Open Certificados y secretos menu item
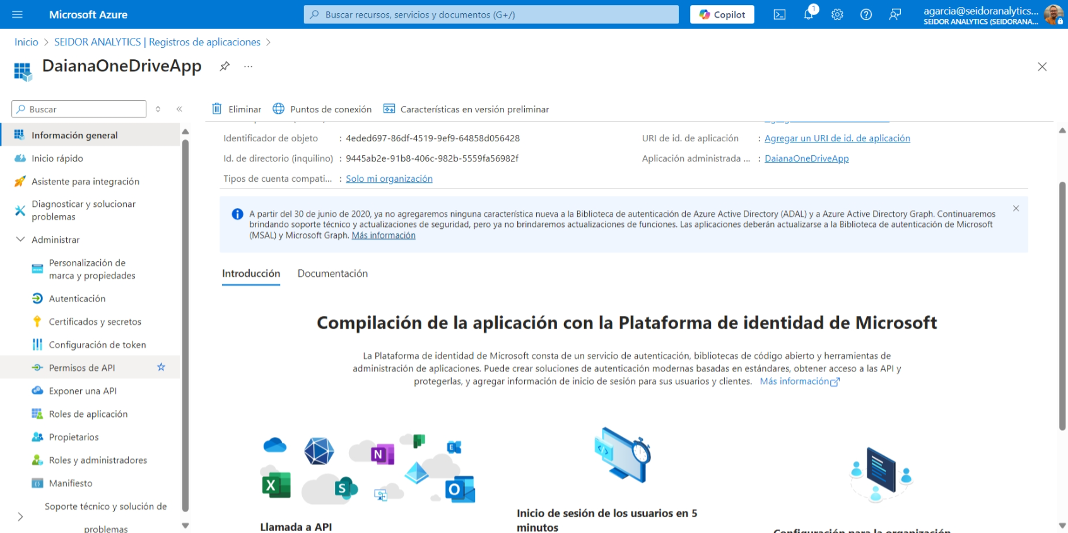The height and width of the screenshot is (533, 1068). coord(95,322)
